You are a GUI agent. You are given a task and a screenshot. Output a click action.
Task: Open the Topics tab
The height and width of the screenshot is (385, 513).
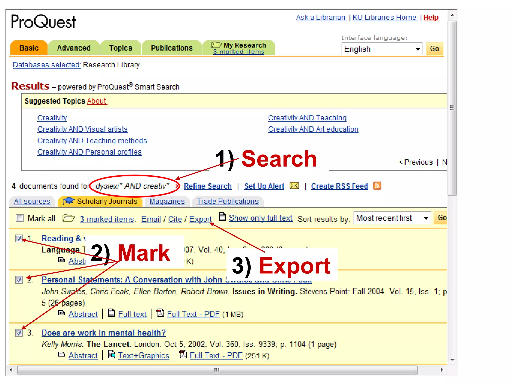[x=120, y=48]
